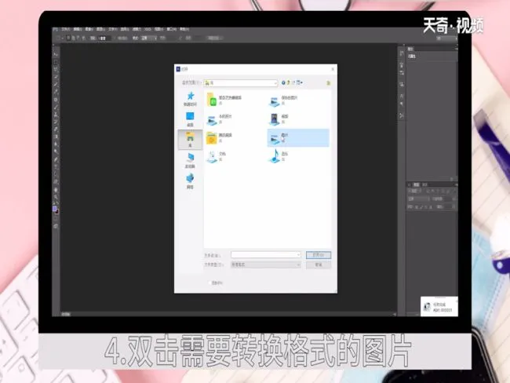Open 此电脑 shortcut in dialog sidebar
The height and width of the screenshot is (383, 510).
click(x=191, y=161)
